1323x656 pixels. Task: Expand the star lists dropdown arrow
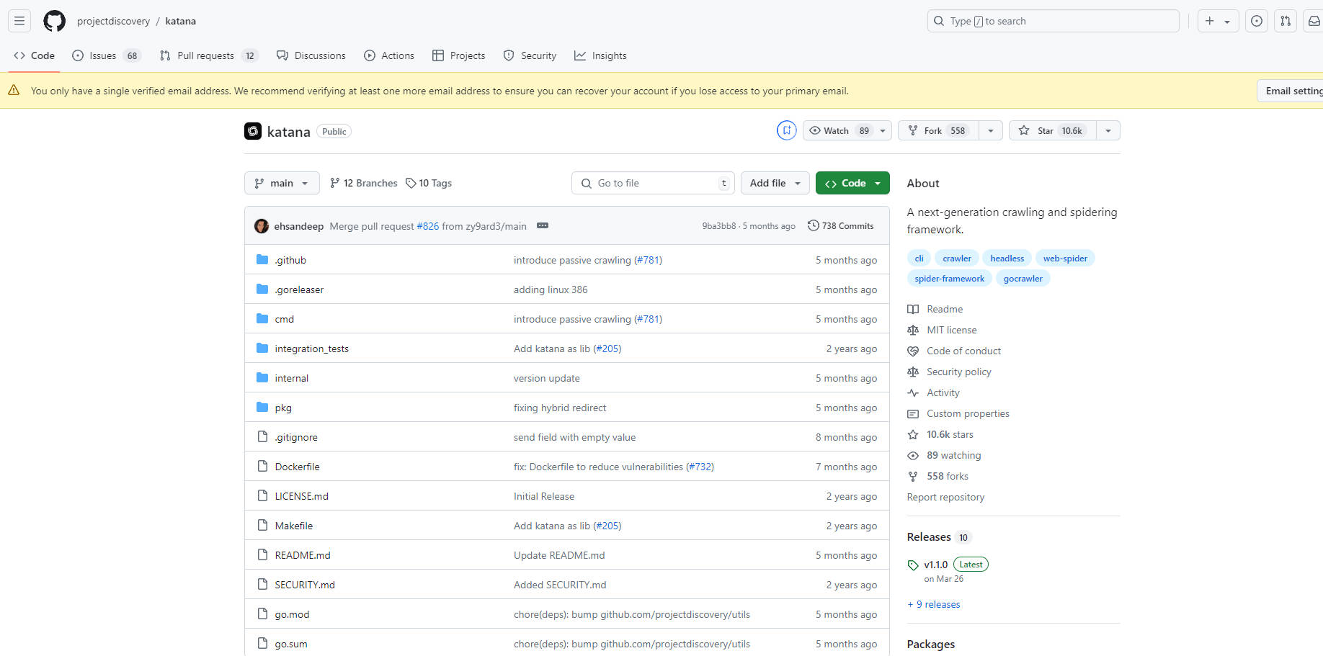[x=1108, y=130]
